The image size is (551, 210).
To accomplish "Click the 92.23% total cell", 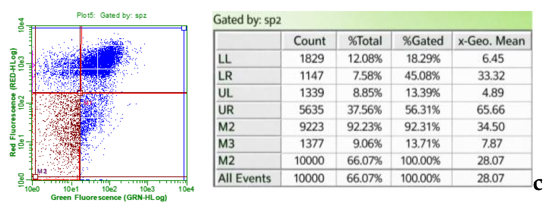I will 364,127.
